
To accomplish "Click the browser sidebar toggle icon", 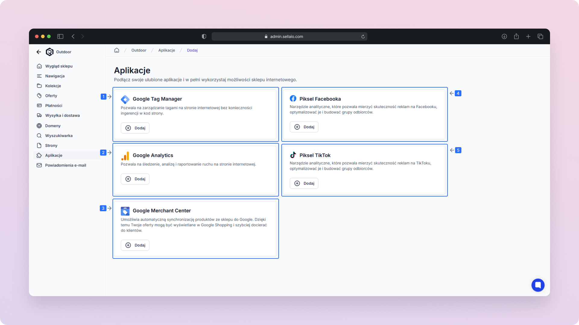I will tap(60, 36).
